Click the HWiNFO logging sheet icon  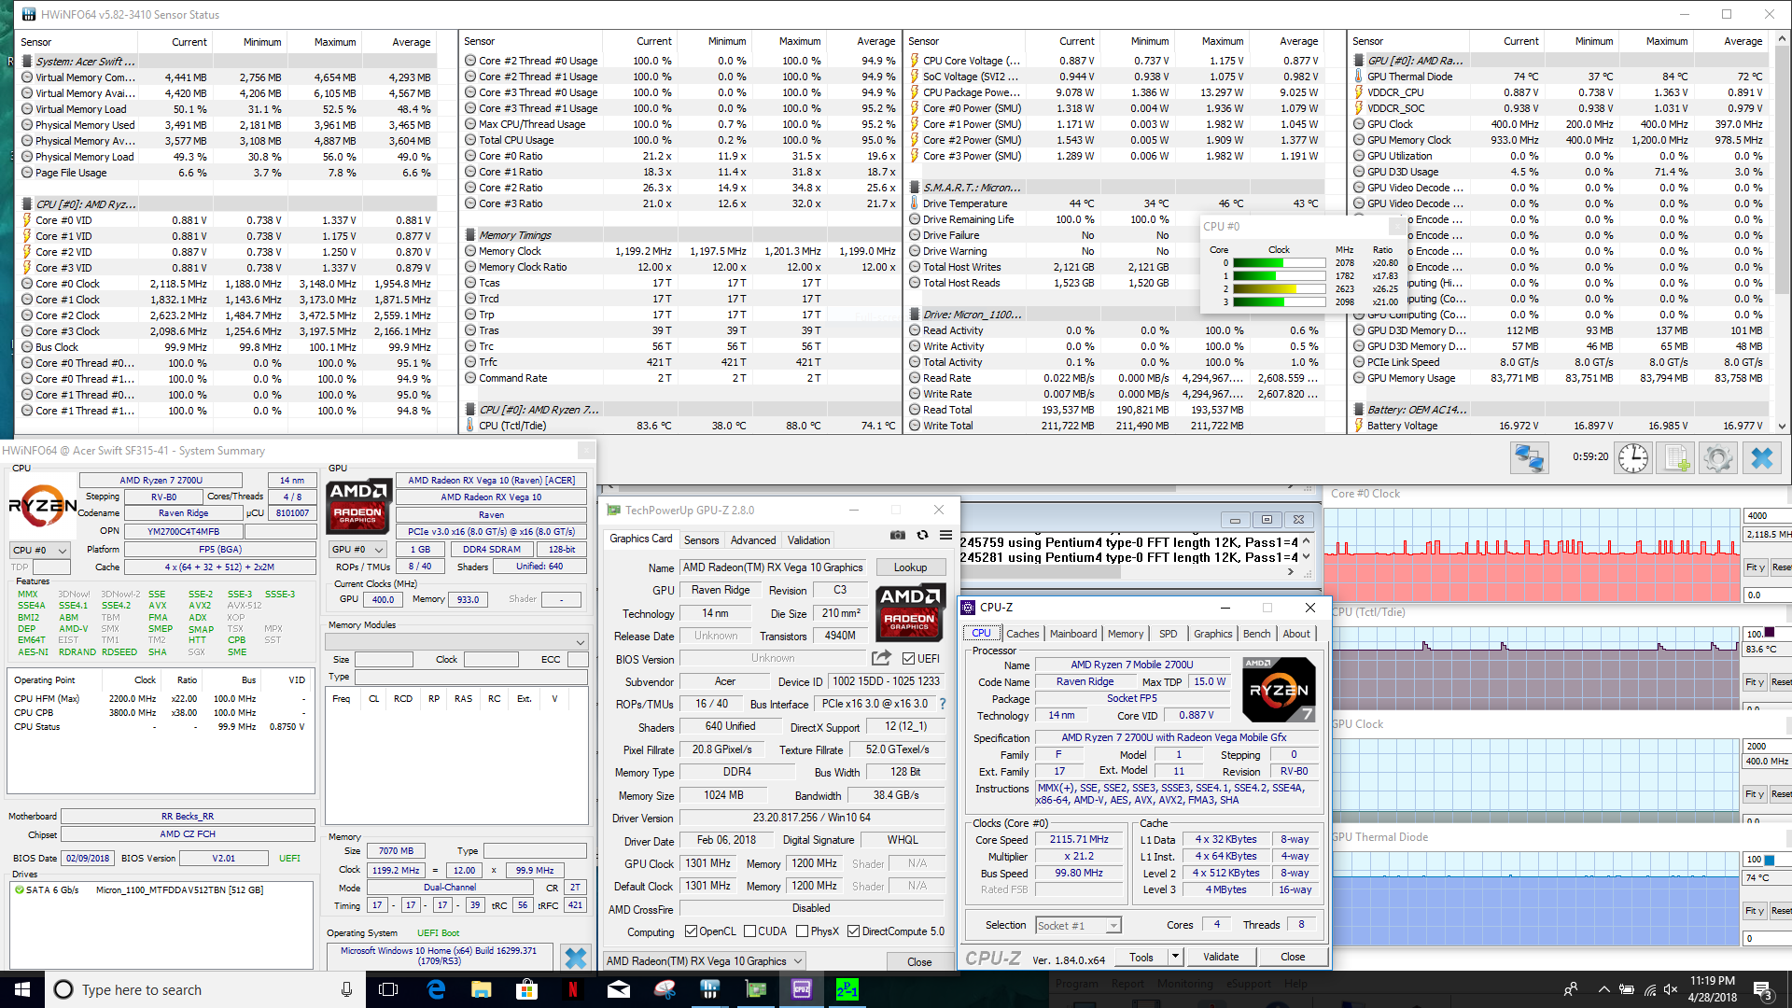click(x=1676, y=457)
